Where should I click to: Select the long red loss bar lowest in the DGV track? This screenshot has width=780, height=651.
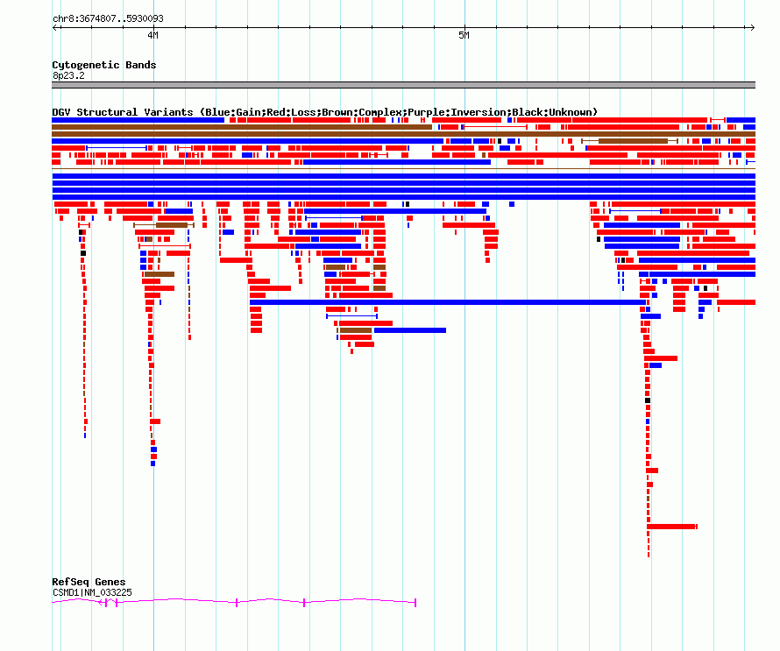tap(671, 527)
